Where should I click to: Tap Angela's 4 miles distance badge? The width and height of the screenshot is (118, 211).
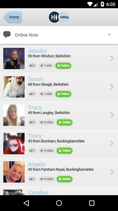tap(47, 179)
